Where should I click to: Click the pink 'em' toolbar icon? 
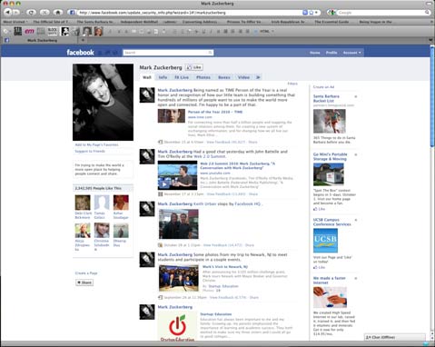point(29,31)
